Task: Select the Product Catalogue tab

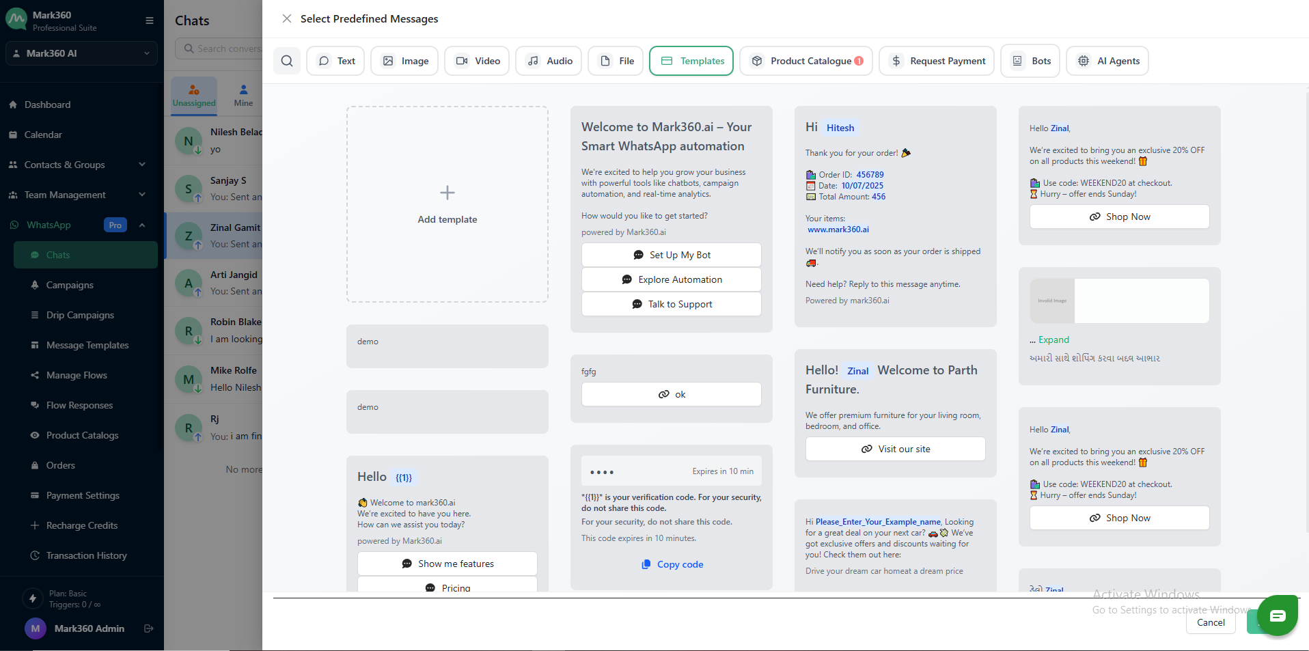Action: (806, 61)
